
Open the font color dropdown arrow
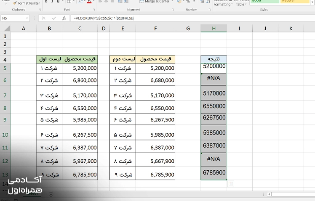[93, 1]
